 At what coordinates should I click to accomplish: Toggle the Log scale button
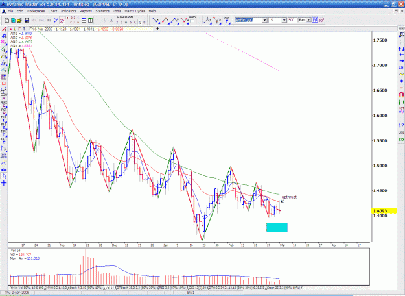pyautogui.click(x=401, y=132)
